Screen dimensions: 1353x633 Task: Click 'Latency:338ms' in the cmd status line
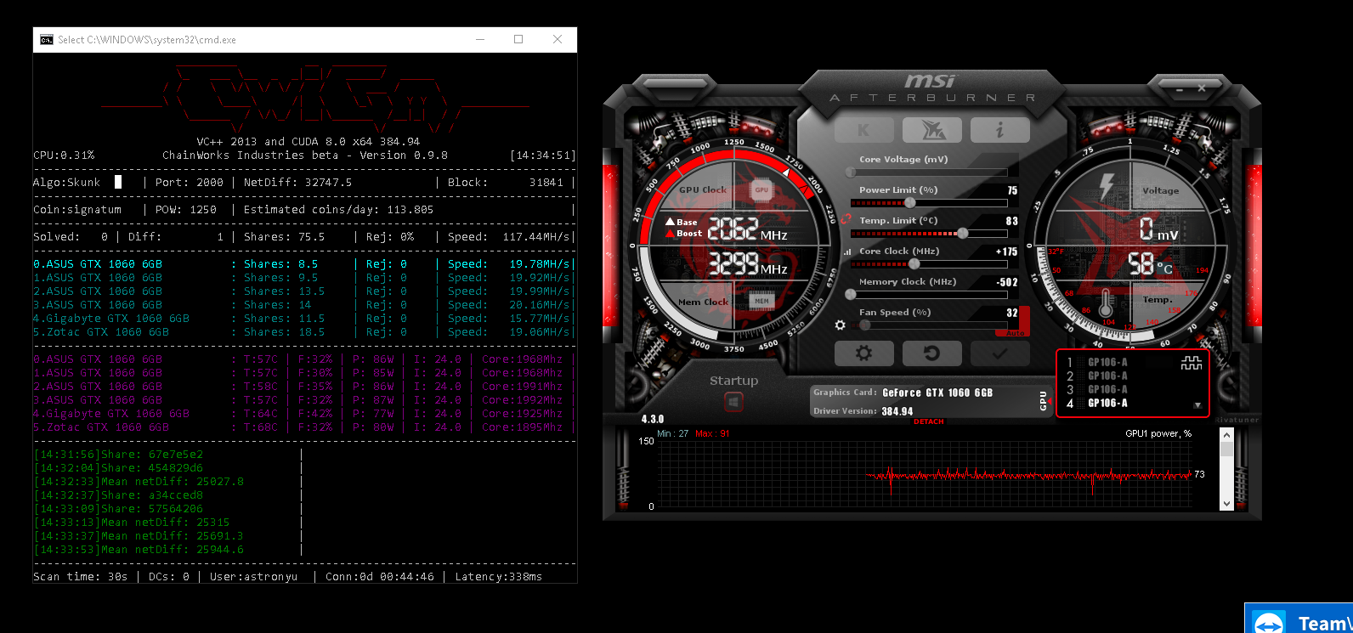pyautogui.click(x=498, y=576)
